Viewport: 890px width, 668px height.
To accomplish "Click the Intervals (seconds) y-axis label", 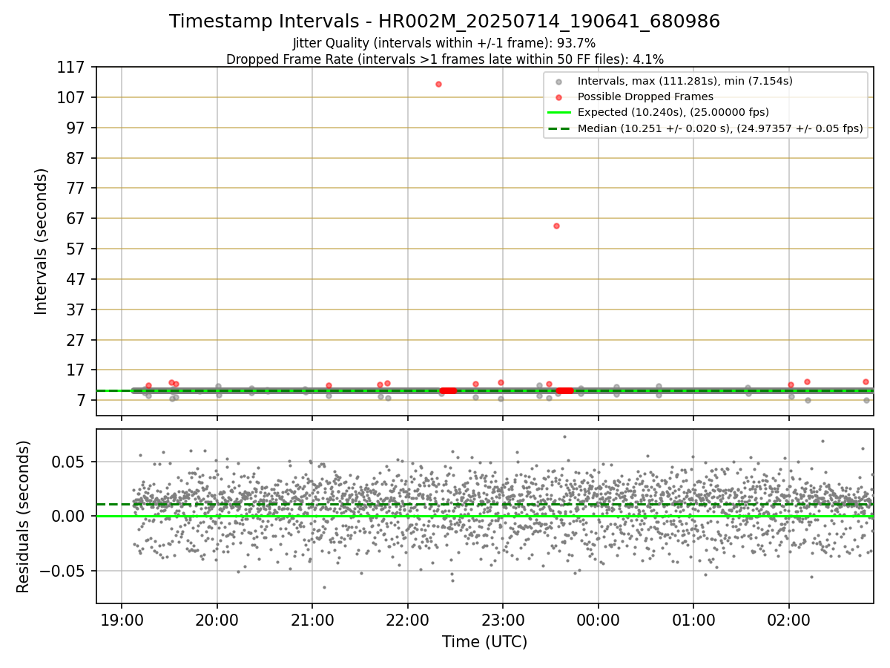I will [42, 240].
